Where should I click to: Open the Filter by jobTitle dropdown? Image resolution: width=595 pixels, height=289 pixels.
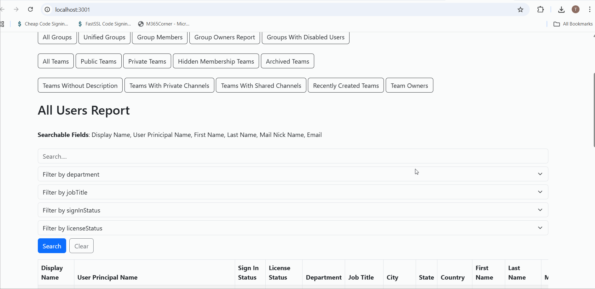point(293,192)
